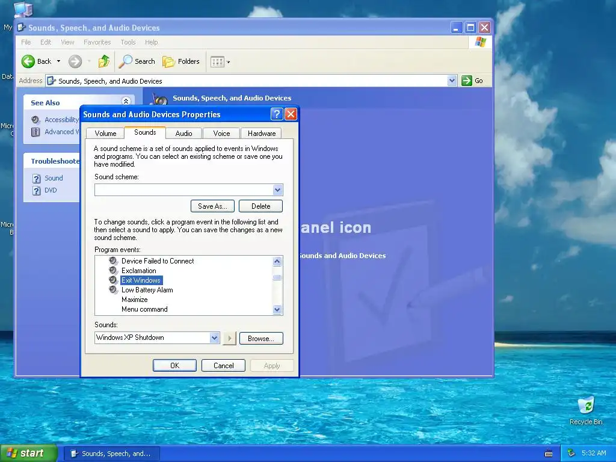Click the Program events scroll up arrow
The width and height of the screenshot is (616, 462).
tap(277, 261)
